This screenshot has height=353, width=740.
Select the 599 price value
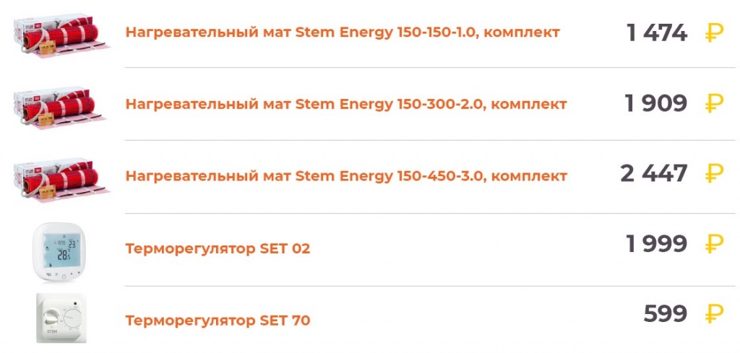click(666, 314)
